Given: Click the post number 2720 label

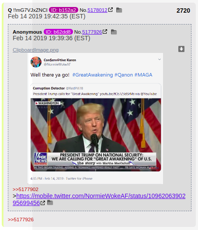Looking at the screenshot, I should (x=183, y=10).
